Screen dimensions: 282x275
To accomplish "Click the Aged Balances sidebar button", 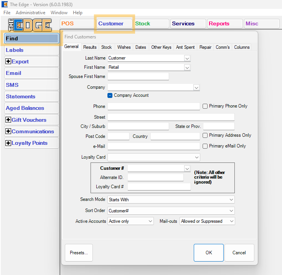I will tap(31, 108).
